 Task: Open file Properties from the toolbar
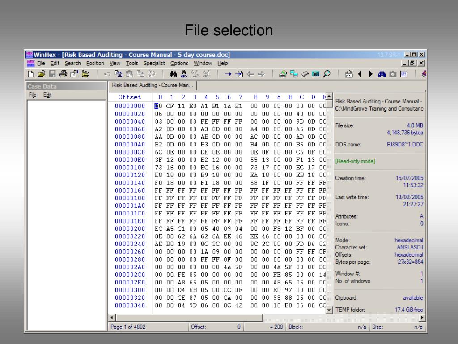coord(74,74)
